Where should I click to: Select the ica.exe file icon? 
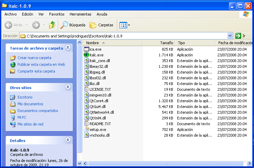pos(86,49)
